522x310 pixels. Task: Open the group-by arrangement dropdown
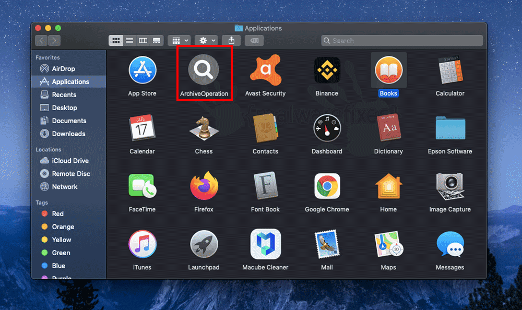click(180, 41)
